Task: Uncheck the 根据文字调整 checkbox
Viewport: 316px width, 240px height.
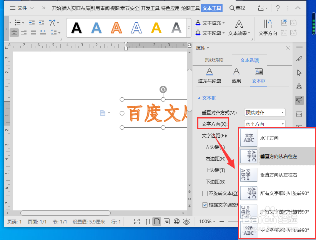Action: coord(205,205)
